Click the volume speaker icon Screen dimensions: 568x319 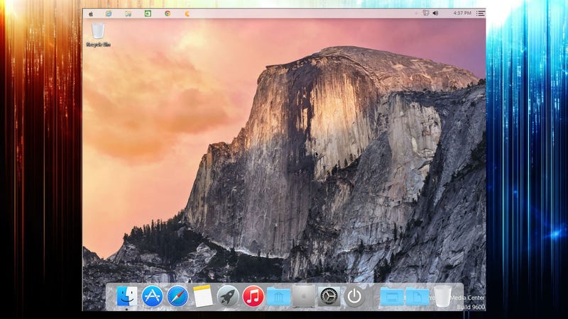point(435,13)
